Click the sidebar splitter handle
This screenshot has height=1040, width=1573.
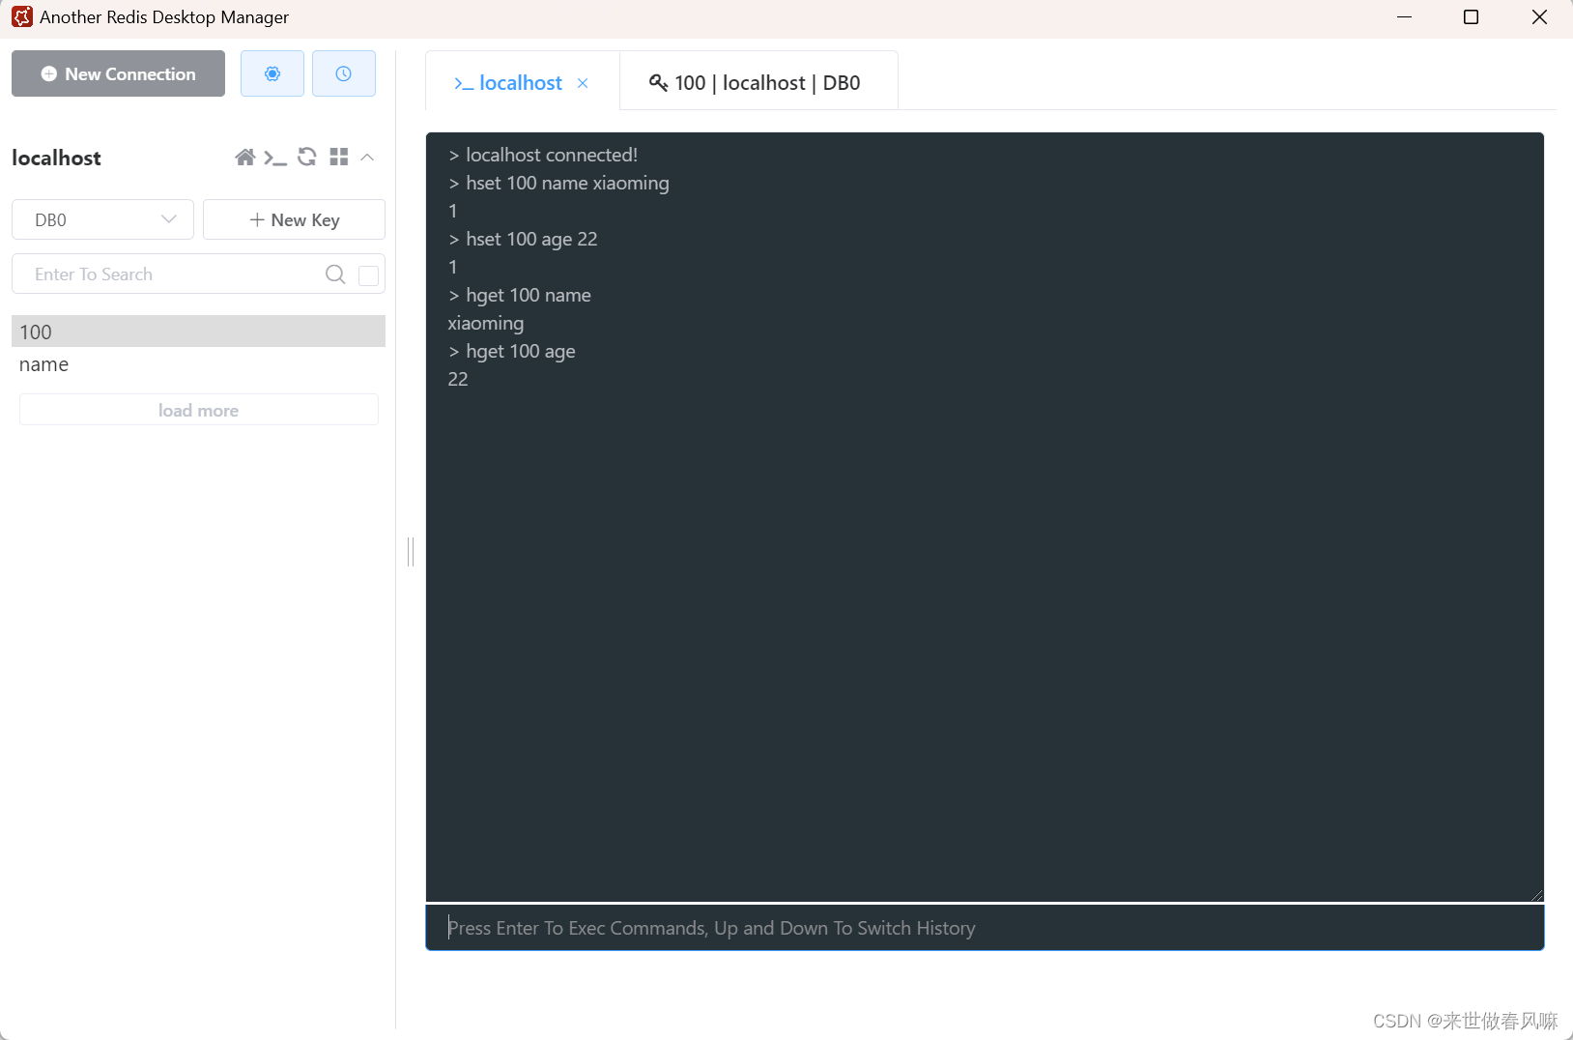[411, 552]
